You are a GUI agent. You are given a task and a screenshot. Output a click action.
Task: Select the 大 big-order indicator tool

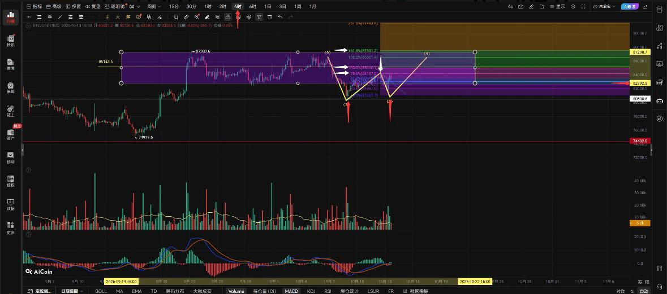click(118, 17)
